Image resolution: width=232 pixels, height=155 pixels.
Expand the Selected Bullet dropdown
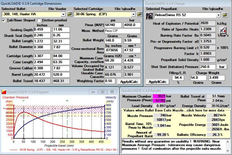point(63,14)
